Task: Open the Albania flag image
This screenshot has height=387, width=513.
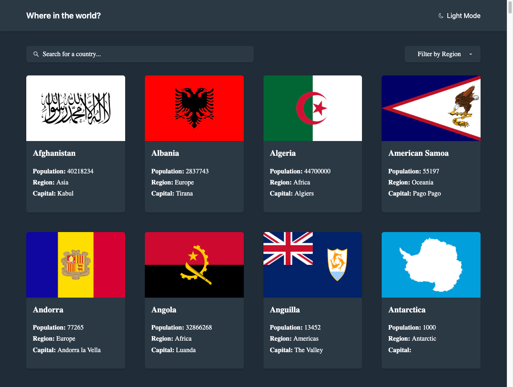Action: click(x=194, y=108)
